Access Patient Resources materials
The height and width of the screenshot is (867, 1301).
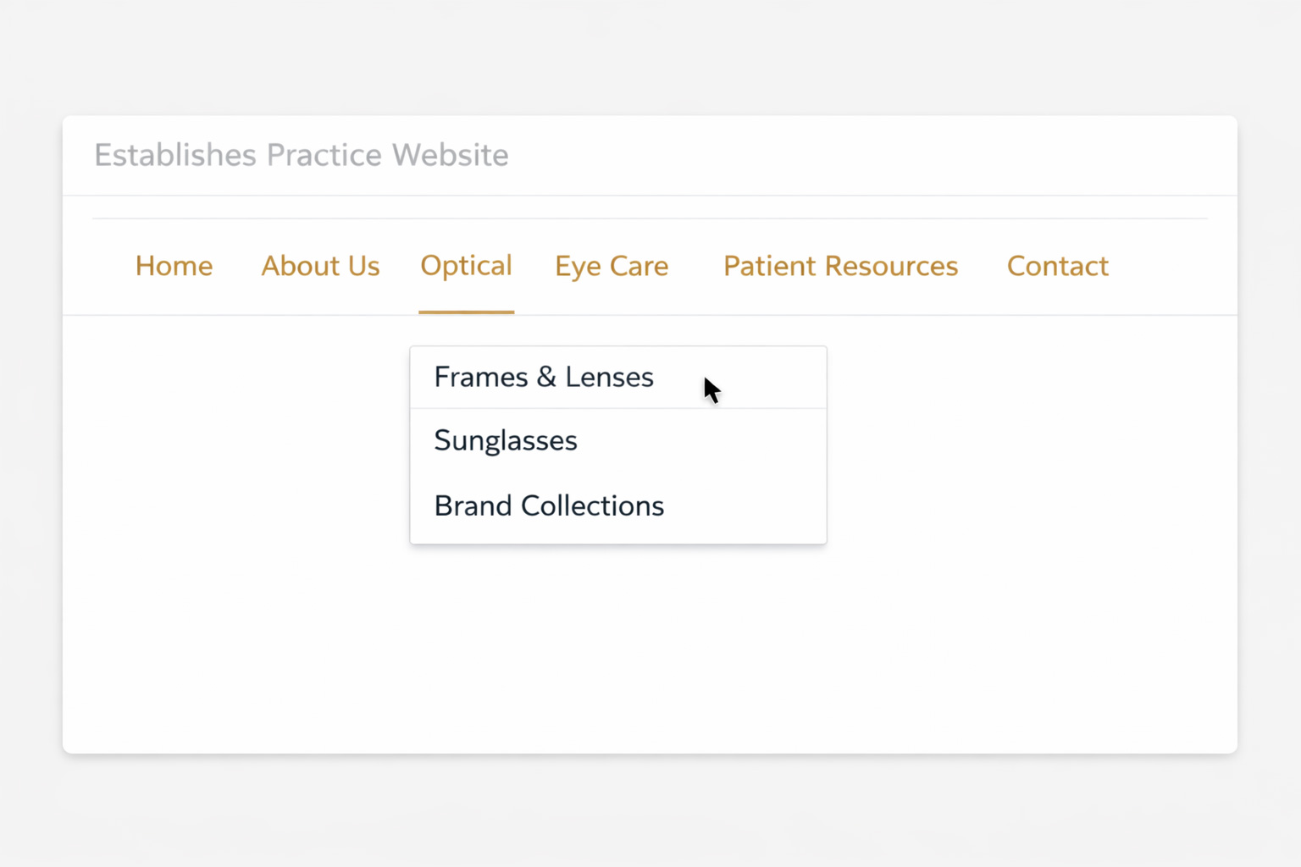click(840, 265)
